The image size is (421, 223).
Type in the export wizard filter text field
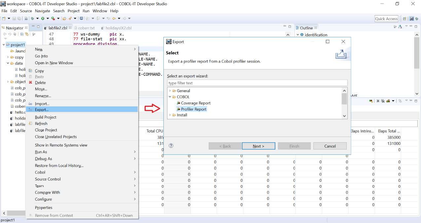(257, 83)
